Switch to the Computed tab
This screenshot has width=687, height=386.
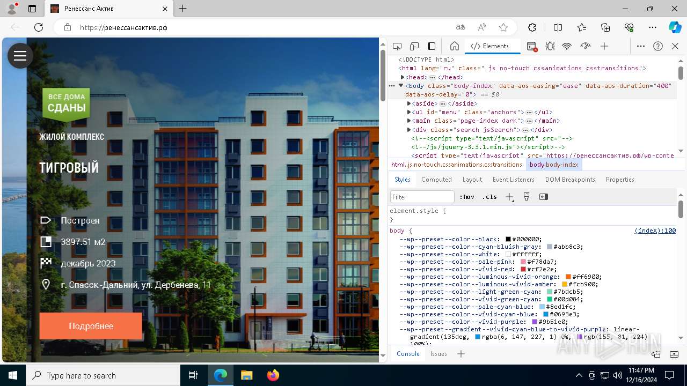coord(436,180)
